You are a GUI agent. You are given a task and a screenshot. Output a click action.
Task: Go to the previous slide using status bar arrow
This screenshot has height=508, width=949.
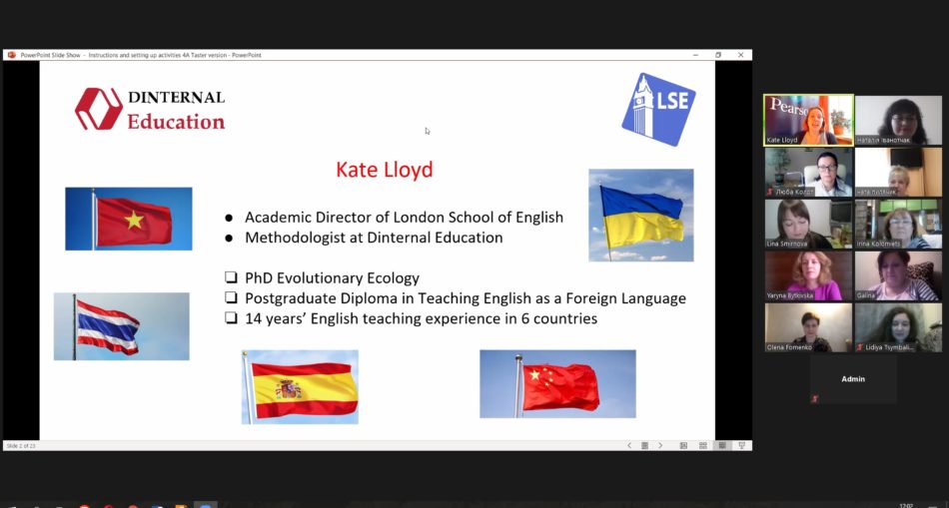[x=628, y=445]
